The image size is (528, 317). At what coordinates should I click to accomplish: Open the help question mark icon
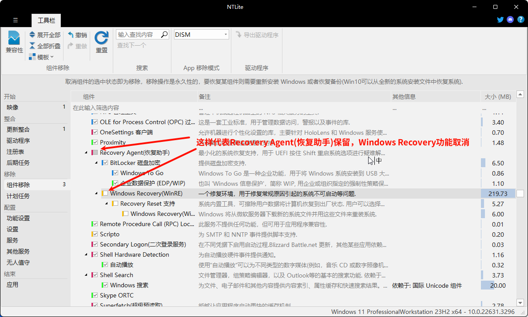520,20
